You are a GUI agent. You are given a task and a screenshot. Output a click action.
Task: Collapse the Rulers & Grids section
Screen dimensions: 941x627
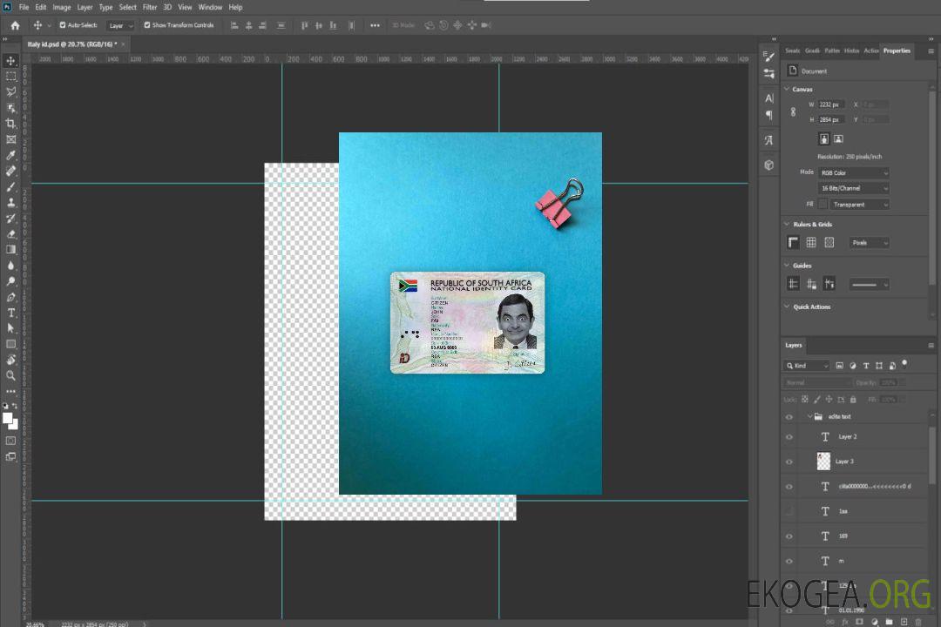coord(788,225)
